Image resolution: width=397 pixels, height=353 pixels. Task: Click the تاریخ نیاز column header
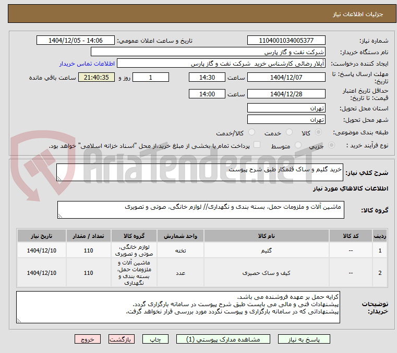[42, 236]
